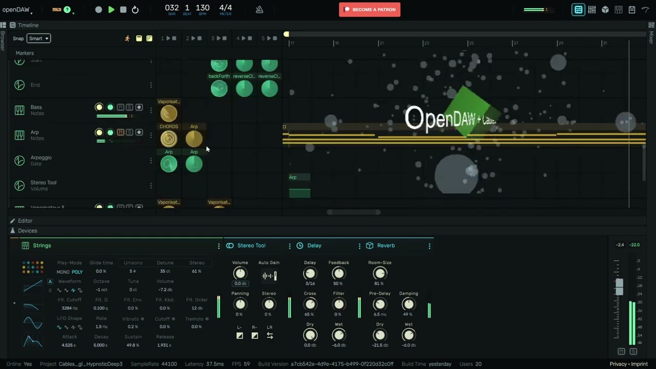Open the End track options menu

tap(151, 85)
